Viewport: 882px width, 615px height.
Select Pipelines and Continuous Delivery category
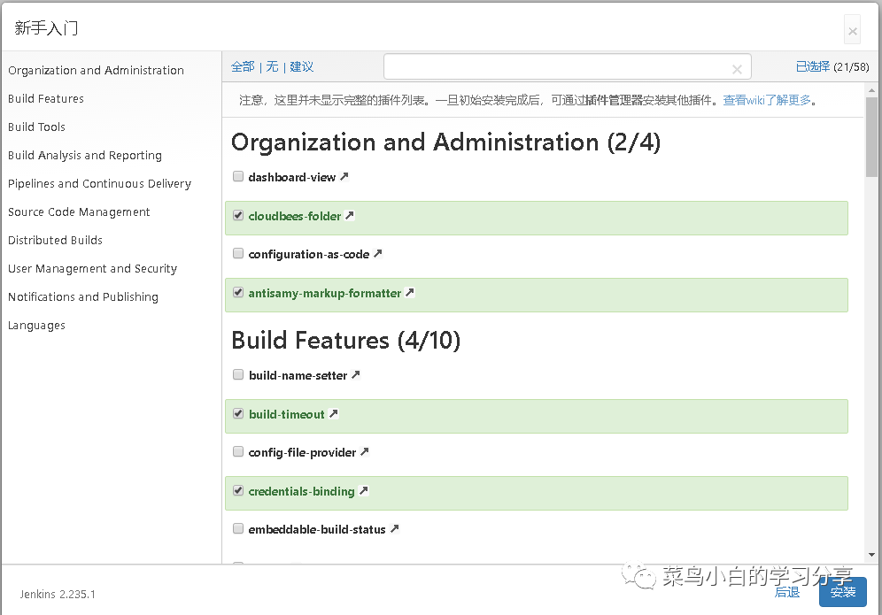coord(99,184)
